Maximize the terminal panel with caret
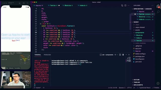The width and height of the screenshot is (161, 90). click(x=126, y=55)
